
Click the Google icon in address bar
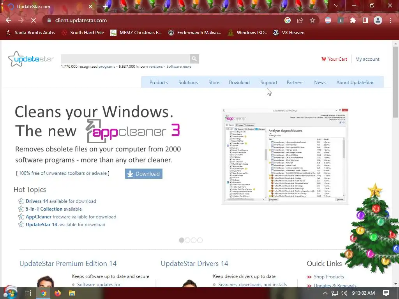[287, 20]
